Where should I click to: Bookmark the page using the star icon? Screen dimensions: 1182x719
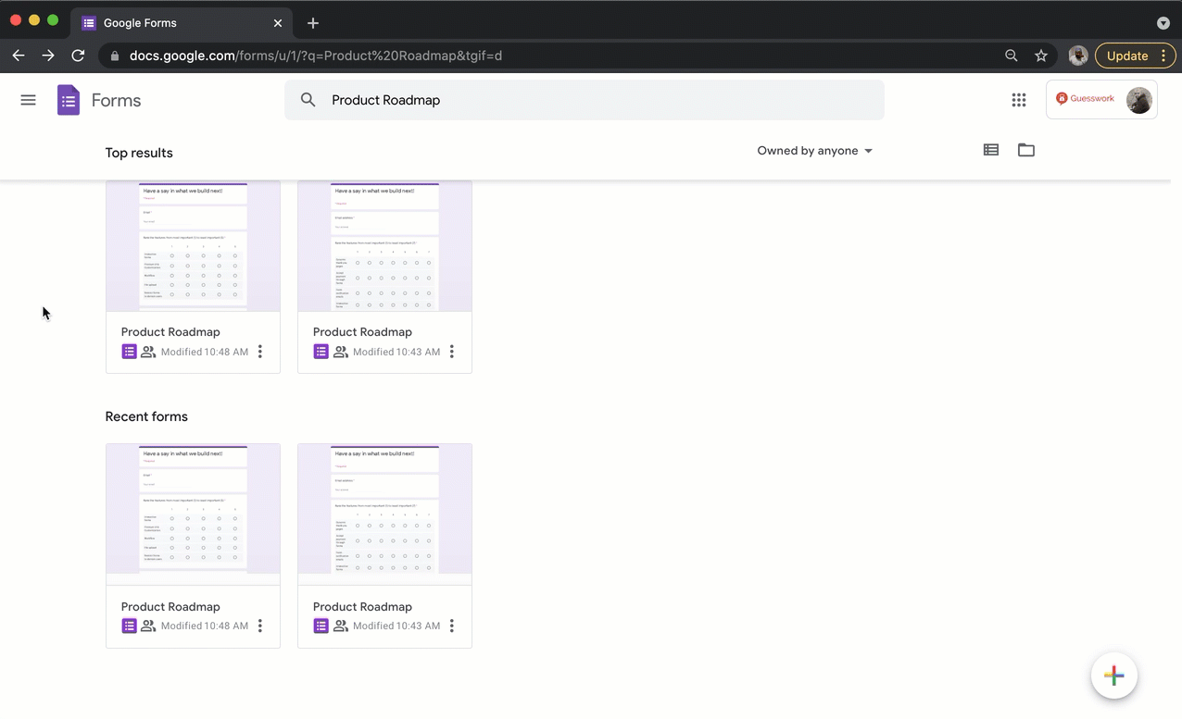1040,56
